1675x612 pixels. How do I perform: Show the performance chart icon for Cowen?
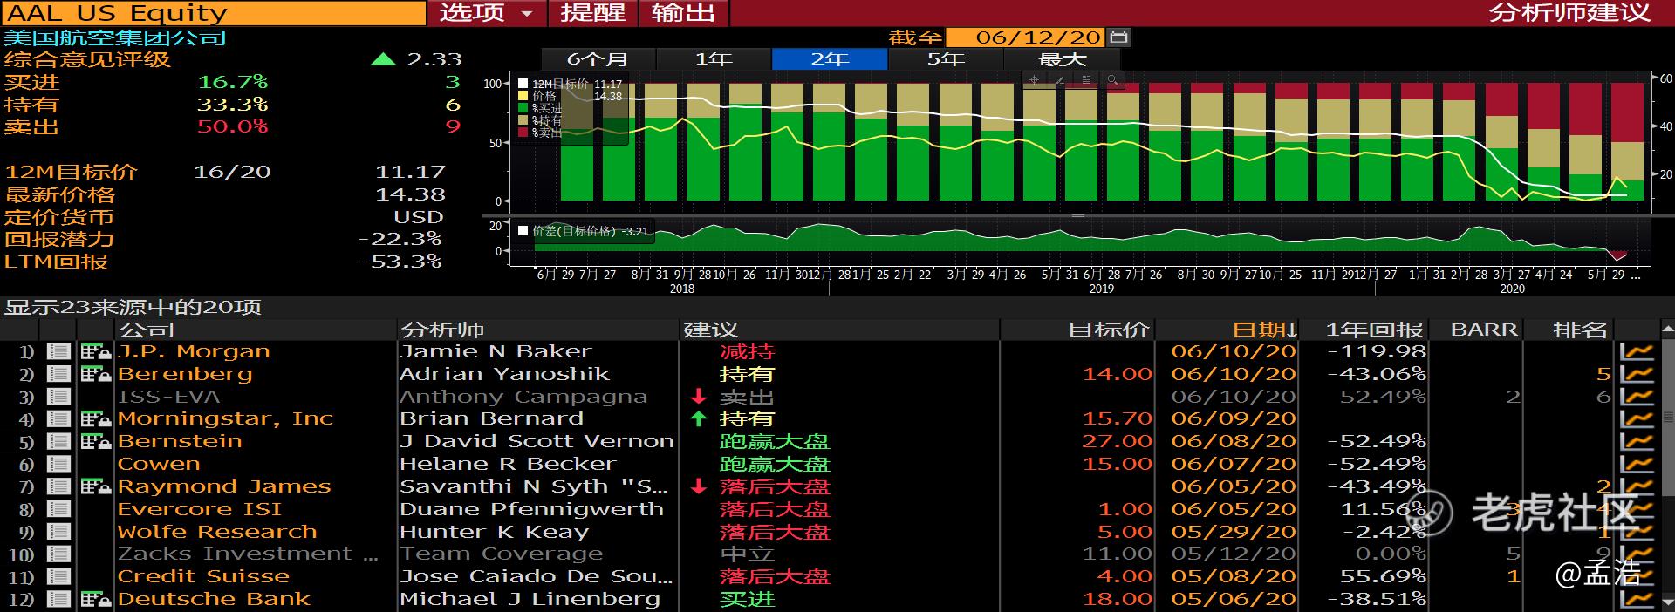coord(1637,464)
